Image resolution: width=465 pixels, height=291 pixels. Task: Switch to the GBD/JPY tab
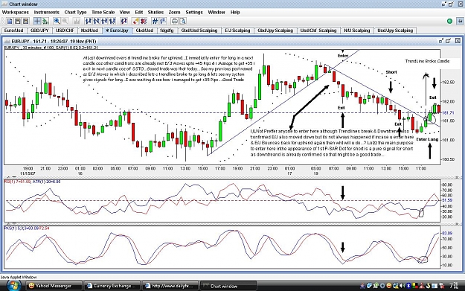click(x=39, y=31)
